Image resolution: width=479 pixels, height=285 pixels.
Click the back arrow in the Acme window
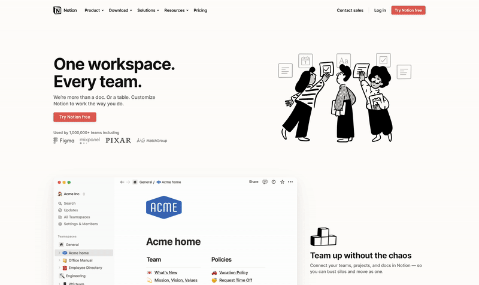click(x=122, y=182)
